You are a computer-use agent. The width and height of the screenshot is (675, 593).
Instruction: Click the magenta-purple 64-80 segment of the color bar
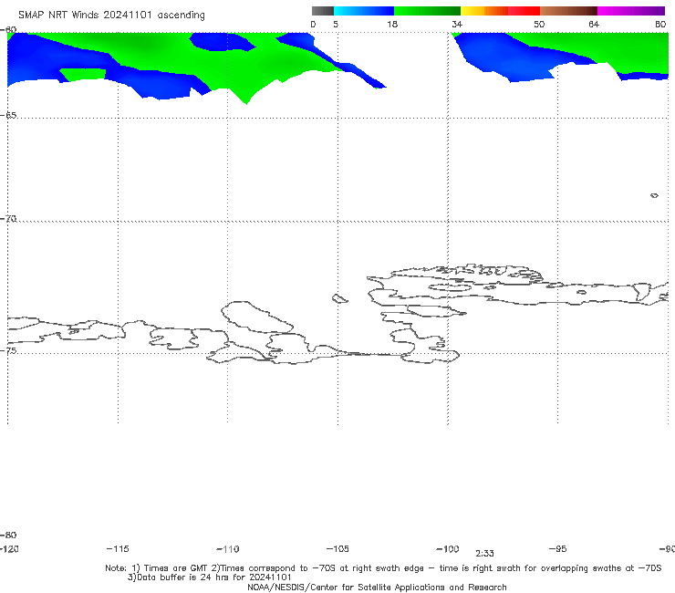[x=631, y=11]
